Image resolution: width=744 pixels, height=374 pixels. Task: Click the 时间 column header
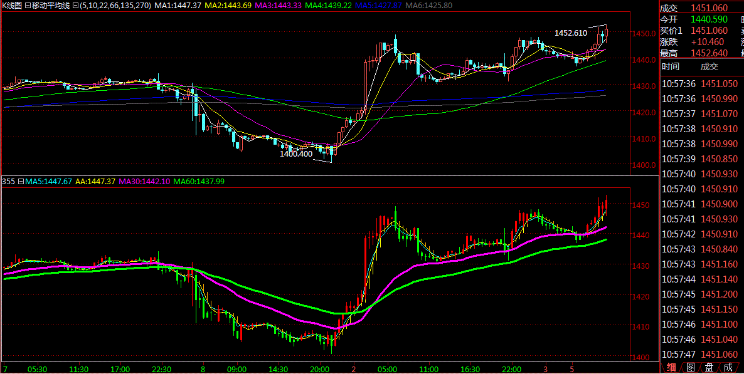click(x=670, y=67)
